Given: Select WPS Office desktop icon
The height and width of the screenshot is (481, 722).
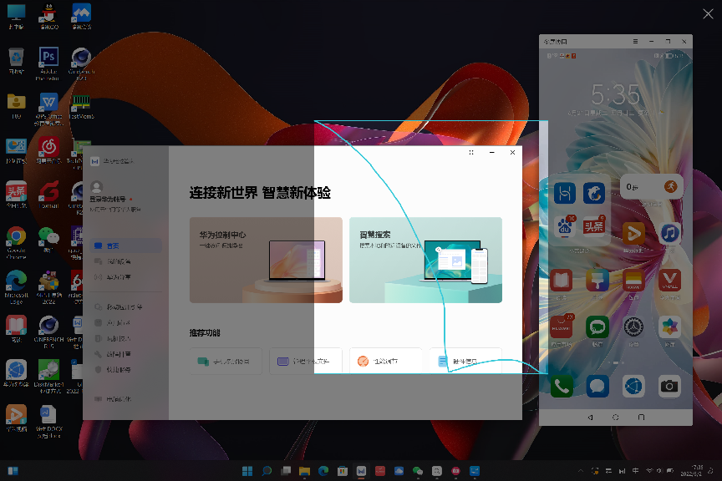Looking at the screenshot, I should (x=48, y=109).
